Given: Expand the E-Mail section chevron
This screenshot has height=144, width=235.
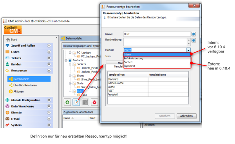Looking at the screenshot, I should (49, 119).
